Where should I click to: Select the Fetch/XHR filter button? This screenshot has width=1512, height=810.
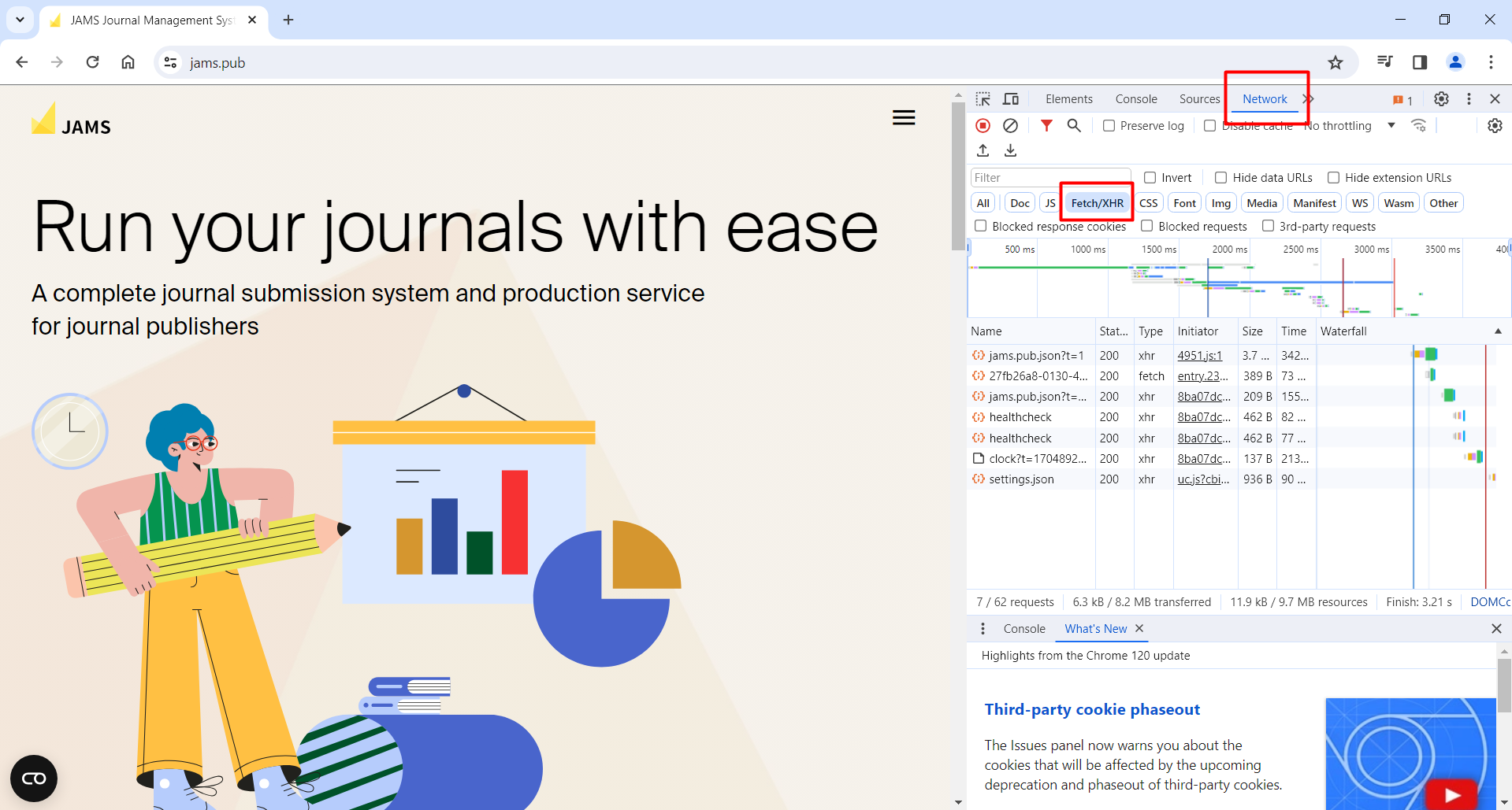tap(1097, 203)
